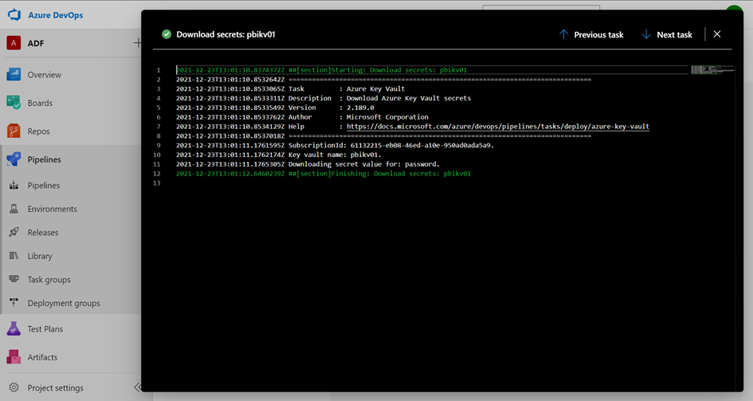Screen dimensions: 753x401
Task: Click the Azure DevOps logo icon
Action: (14, 15)
